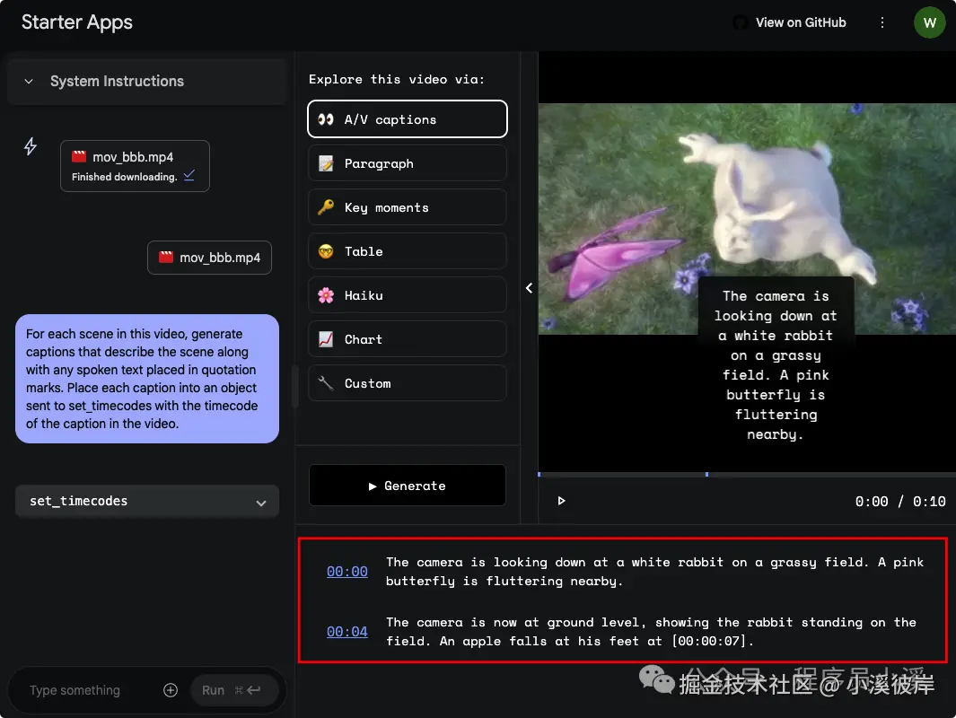Pick the Haiku mode

click(x=408, y=295)
